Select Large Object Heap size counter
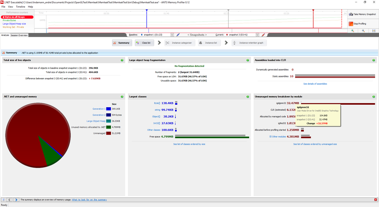This screenshot has width=379, height=207. click(x=14, y=24)
